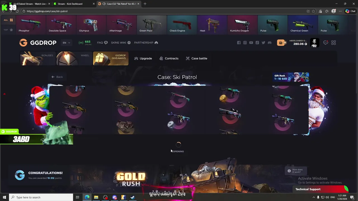The image size is (358, 201).
Task: Open browser Settings and more menu
Action: 340,11
